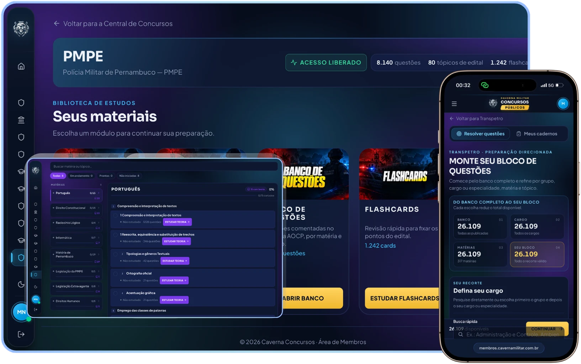This screenshot has height=364, width=581.
Task: Check the circle for 'Reescrita, equivalência e substituição'
Action: pos(116,235)
